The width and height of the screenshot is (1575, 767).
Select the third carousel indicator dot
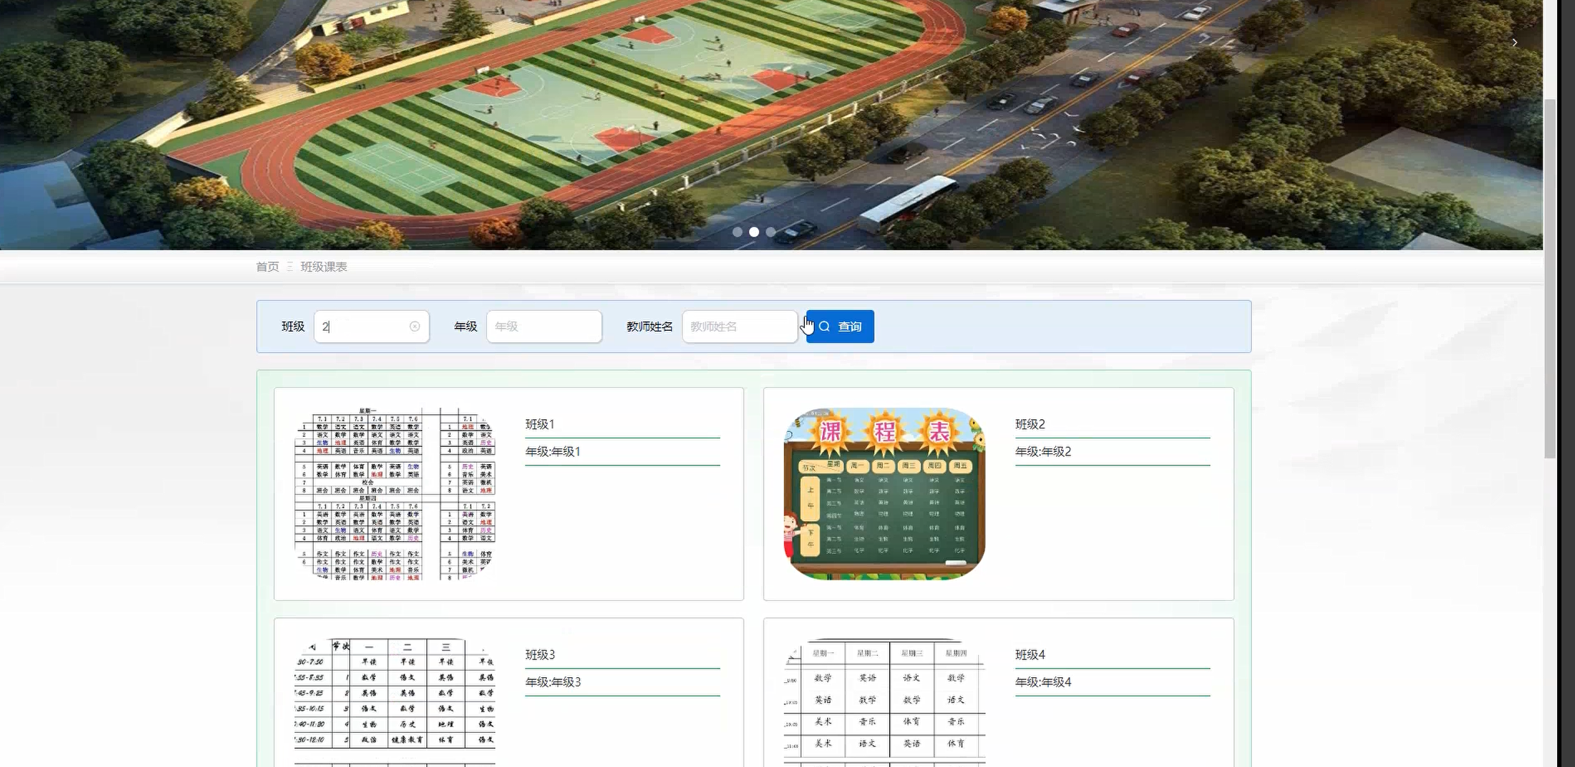coord(770,232)
